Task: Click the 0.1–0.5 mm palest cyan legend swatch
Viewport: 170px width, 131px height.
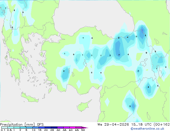Action: point(5,128)
